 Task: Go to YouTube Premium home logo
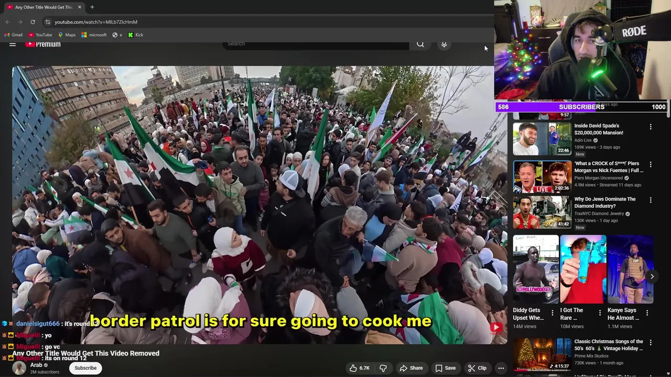click(43, 45)
